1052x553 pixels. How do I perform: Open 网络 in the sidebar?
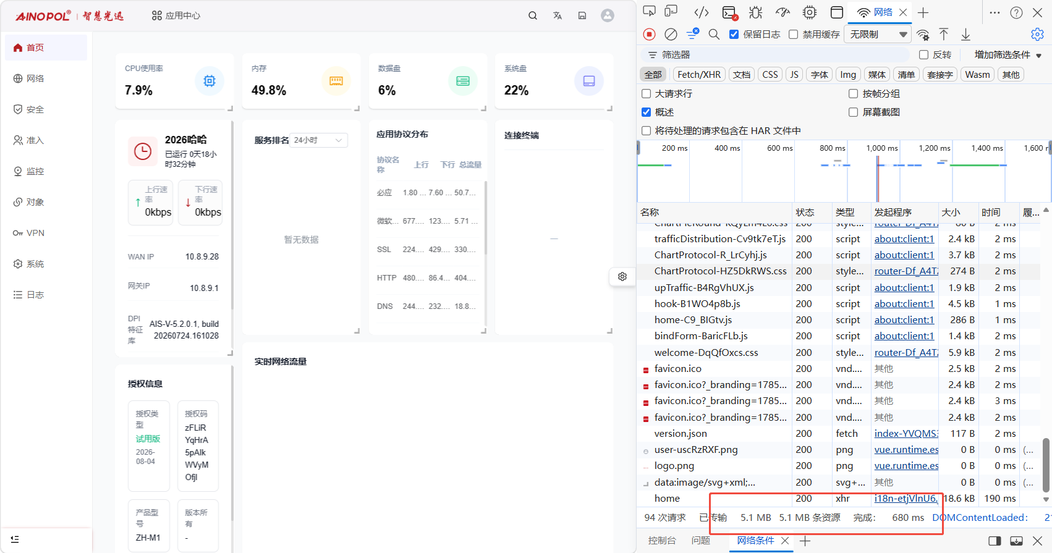(x=46, y=78)
